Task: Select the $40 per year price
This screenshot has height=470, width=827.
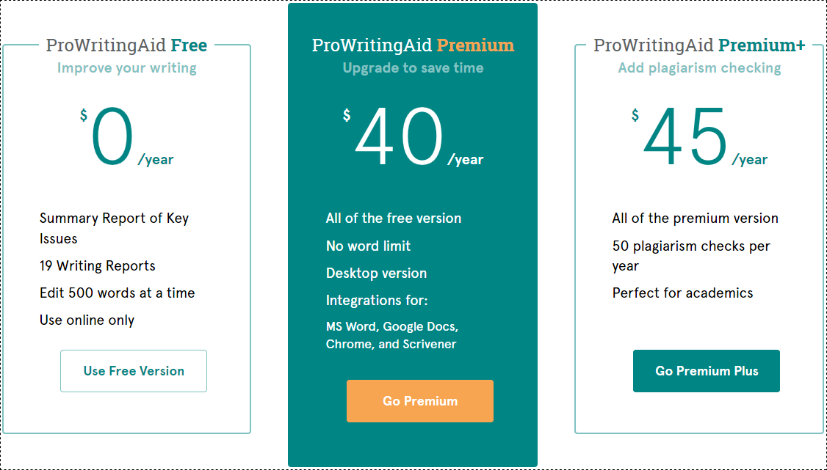Action: (413, 138)
